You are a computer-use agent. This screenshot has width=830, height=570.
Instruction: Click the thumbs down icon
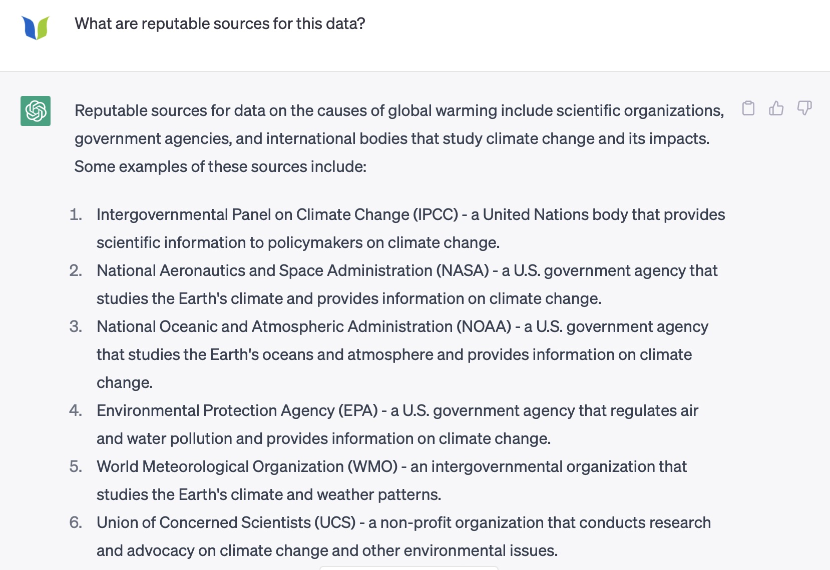click(804, 108)
